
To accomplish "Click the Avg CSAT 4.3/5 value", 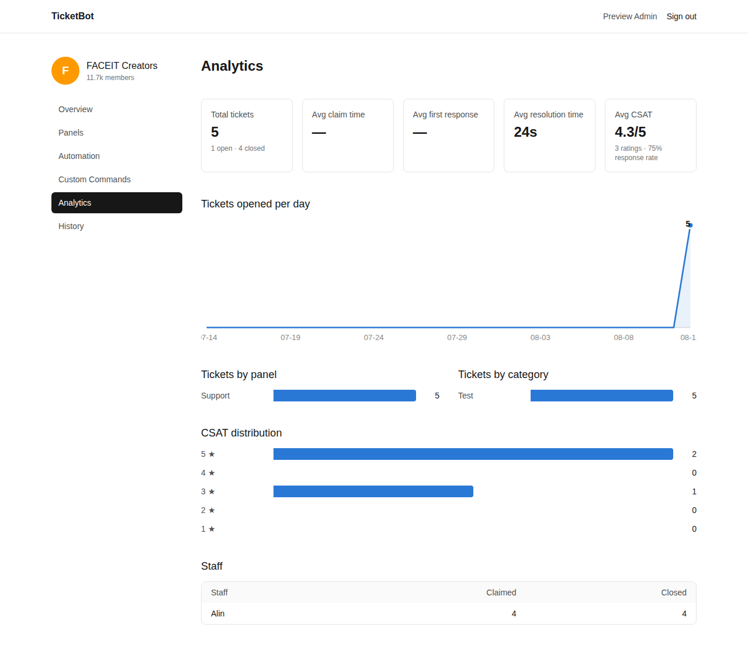I will (x=631, y=132).
